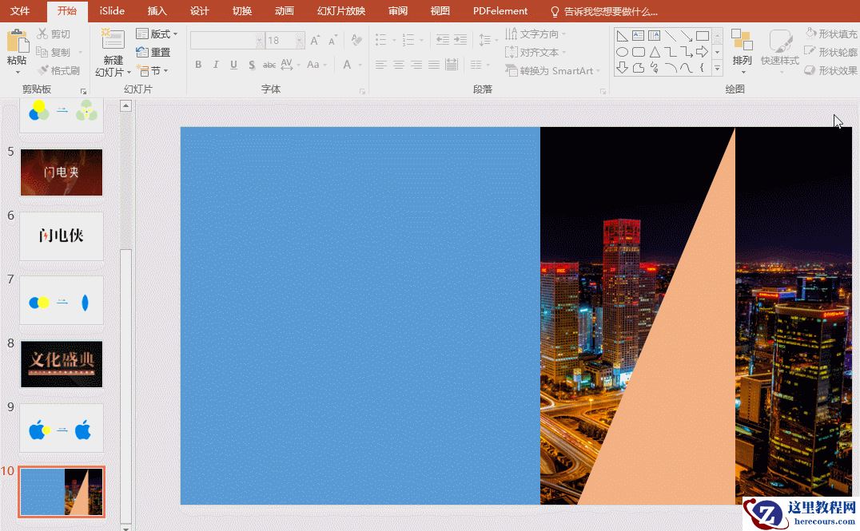Screen dimensions: 860x531
Task: Click Convert to SmartArt (转换为 SmartArt)
Action: 551,71
